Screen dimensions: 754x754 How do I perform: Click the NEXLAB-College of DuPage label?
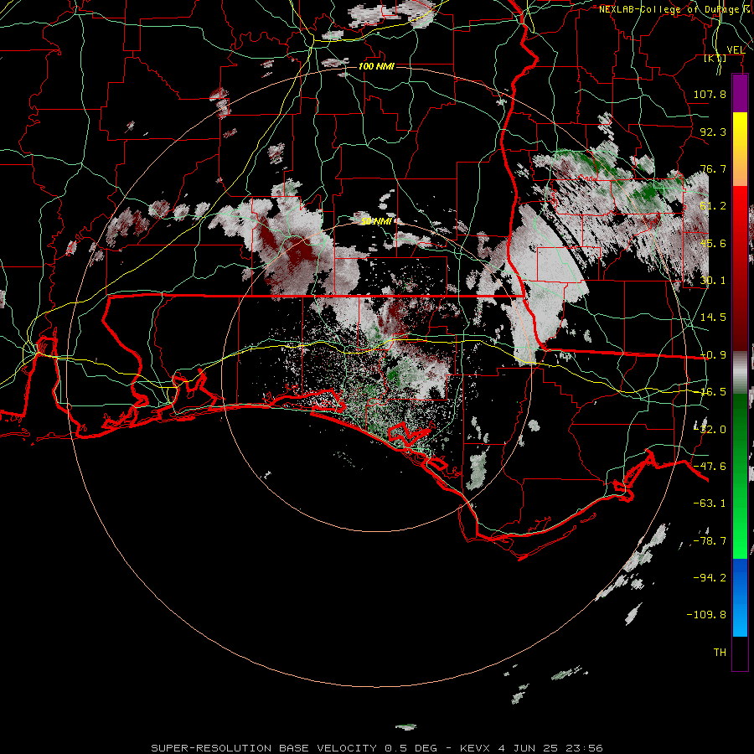click(674, 9)
